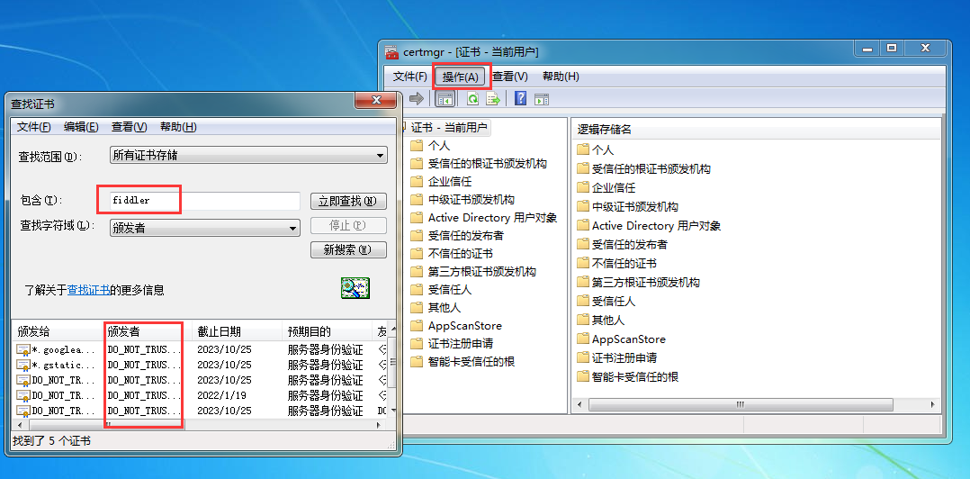The height and width of the screenshot is (479, 970).
Task: Toggle the show/hide console tree toolbar icon
Action: pos(445,98)
